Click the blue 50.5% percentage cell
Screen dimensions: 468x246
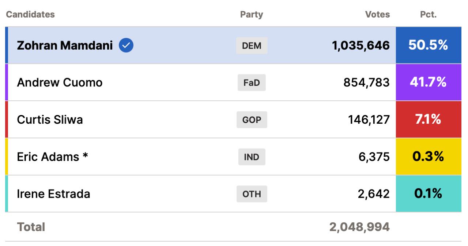tap(428, 46)
